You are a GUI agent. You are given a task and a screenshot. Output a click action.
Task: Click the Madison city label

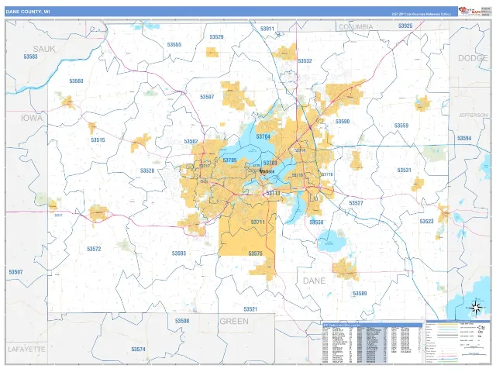pyautogui.click(x=267, y=171)
